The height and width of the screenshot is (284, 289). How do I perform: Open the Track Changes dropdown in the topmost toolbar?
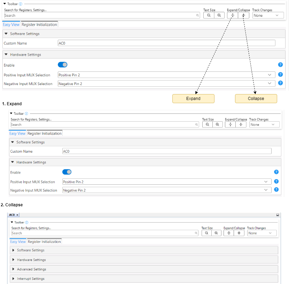tap(268, 15)
